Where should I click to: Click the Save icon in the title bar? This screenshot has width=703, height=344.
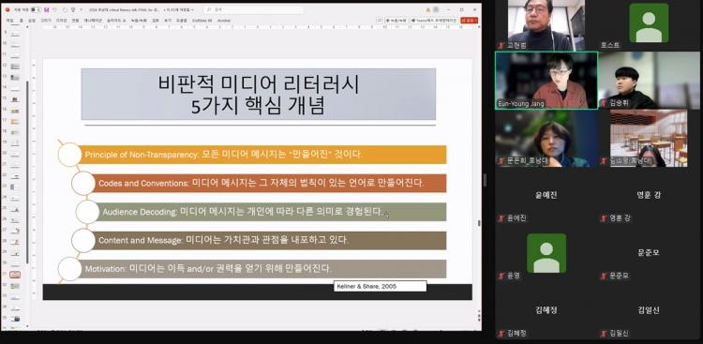(46, 10)
